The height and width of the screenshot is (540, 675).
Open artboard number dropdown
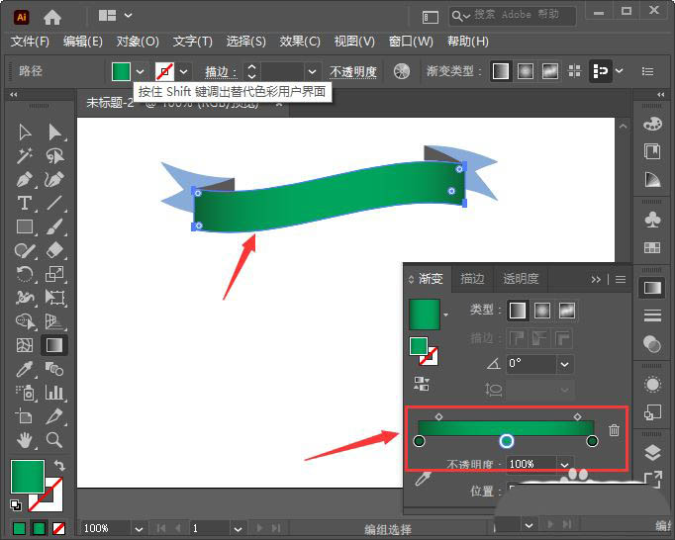(x=238, y=529)
